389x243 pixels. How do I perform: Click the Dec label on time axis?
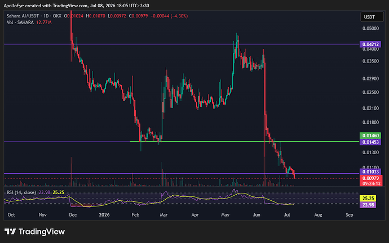tap(73, 215)
